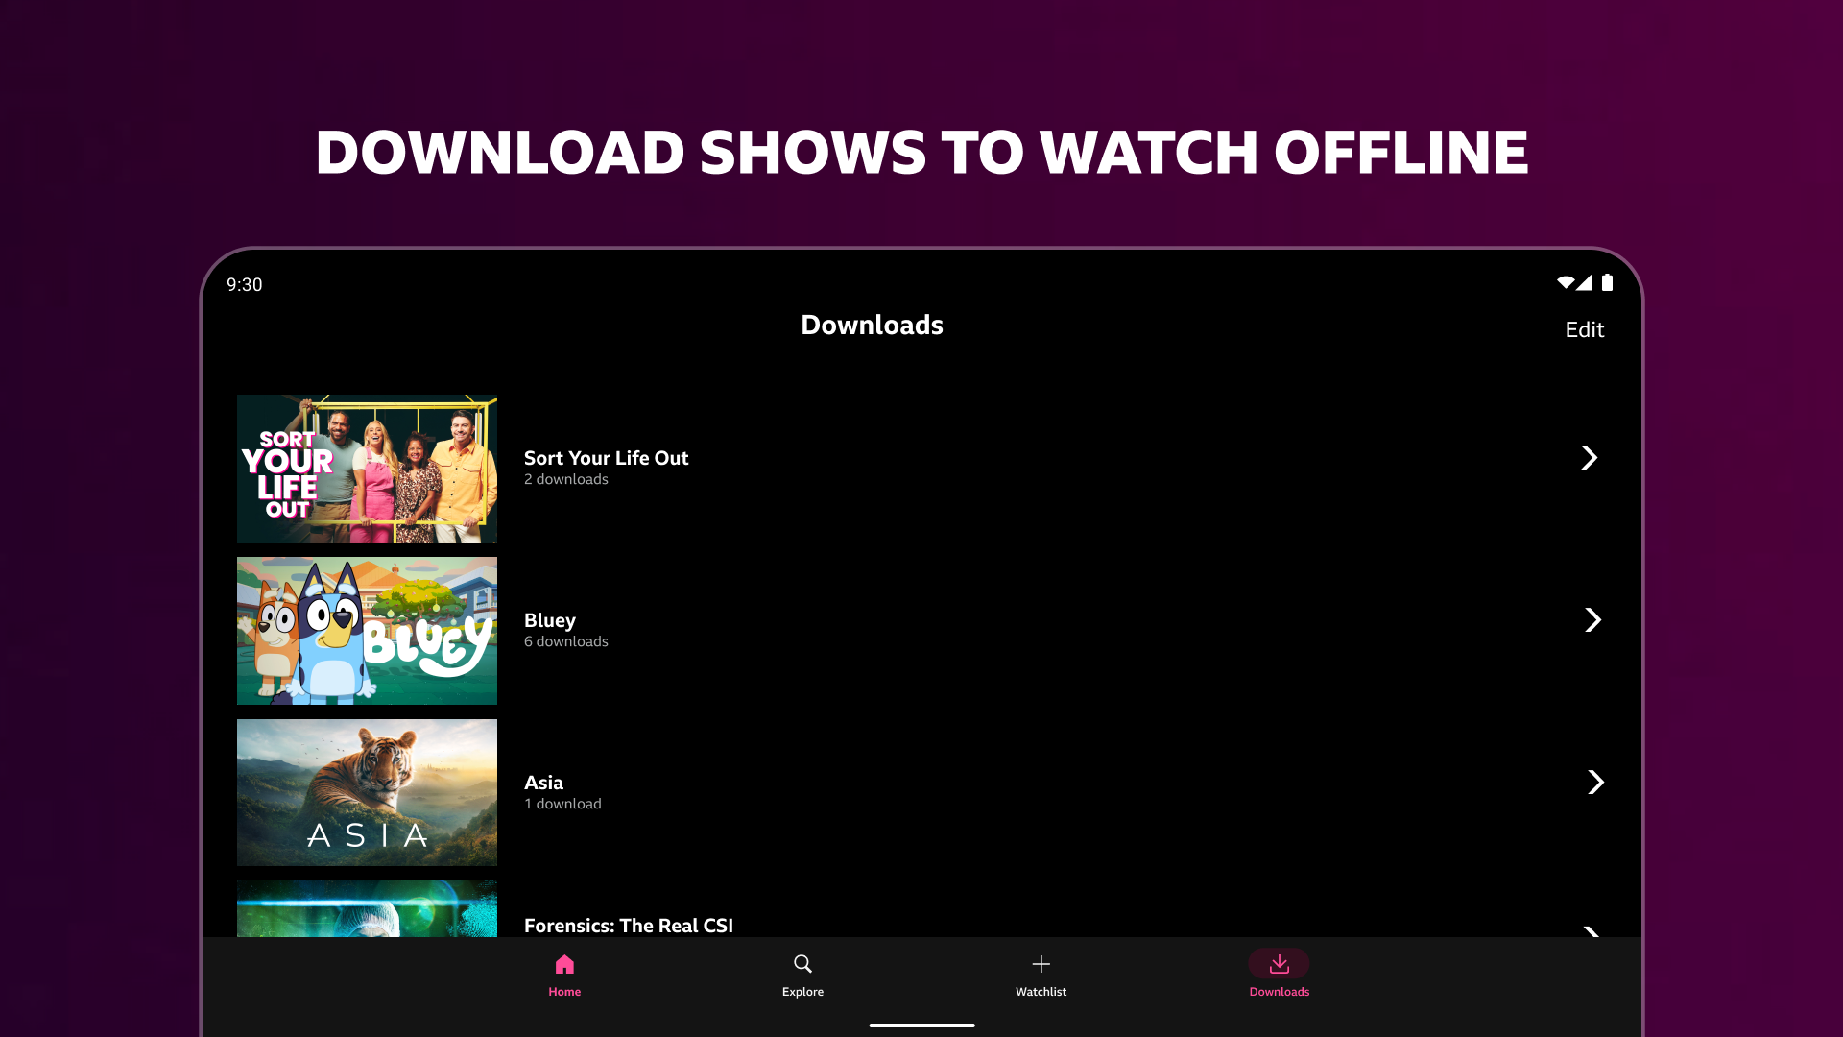Viewport: 1843px width, 1037px height.
Task: Click the Wi-Fi icon in the status bar
Action: [1565, 282]
